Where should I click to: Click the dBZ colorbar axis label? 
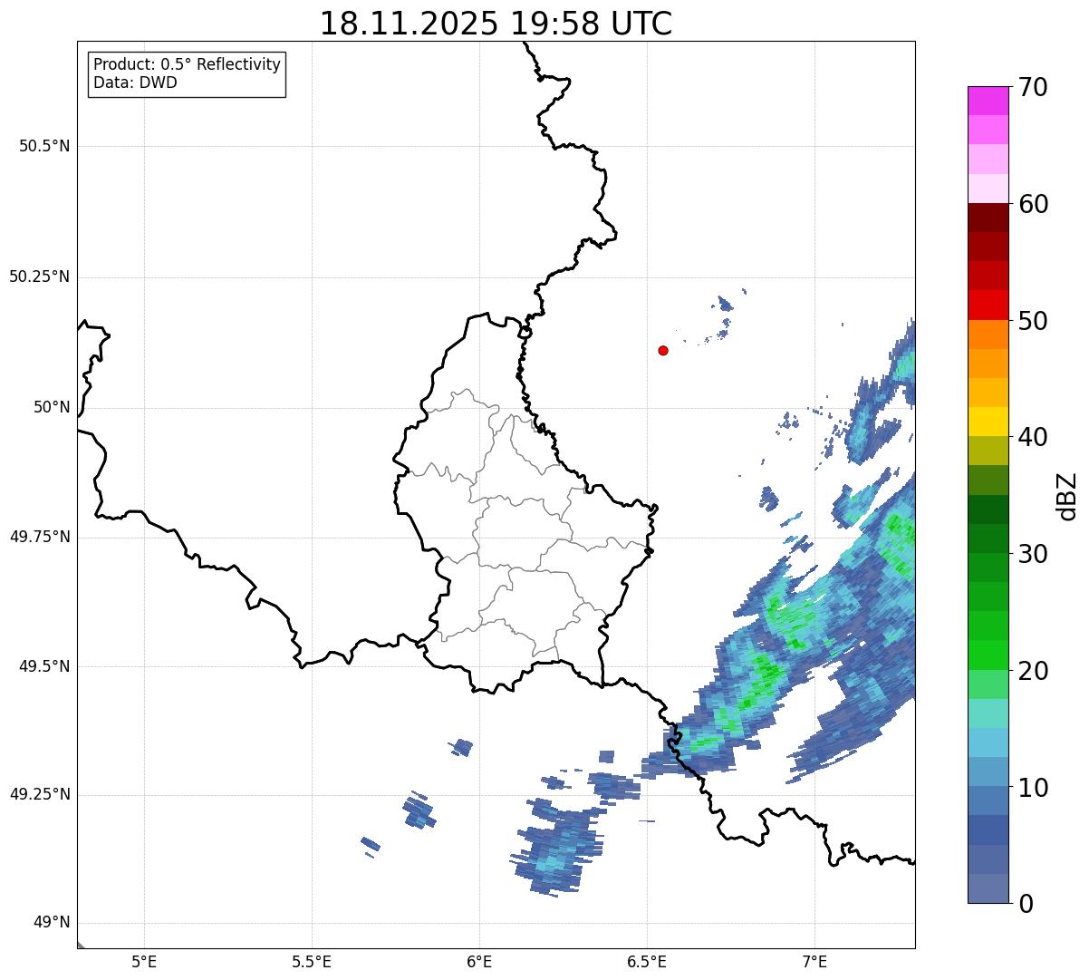point(1067,496)
